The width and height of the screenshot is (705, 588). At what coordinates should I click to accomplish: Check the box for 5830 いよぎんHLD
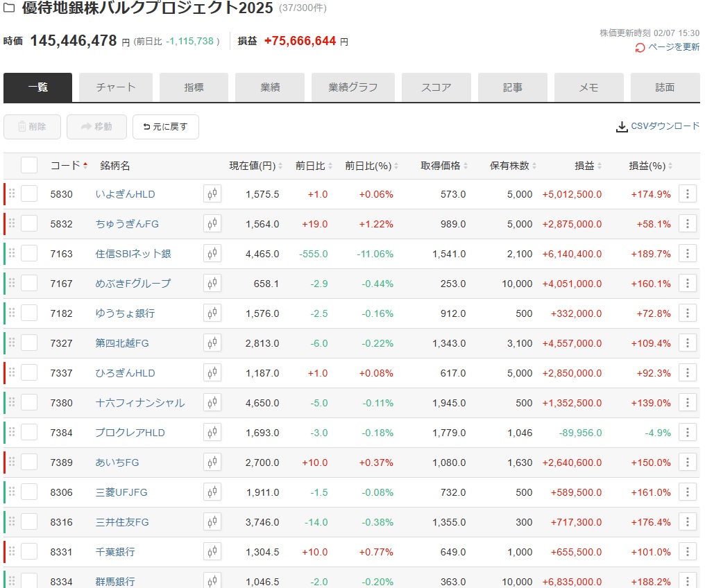pyautogui.click(x=29, y=194)
